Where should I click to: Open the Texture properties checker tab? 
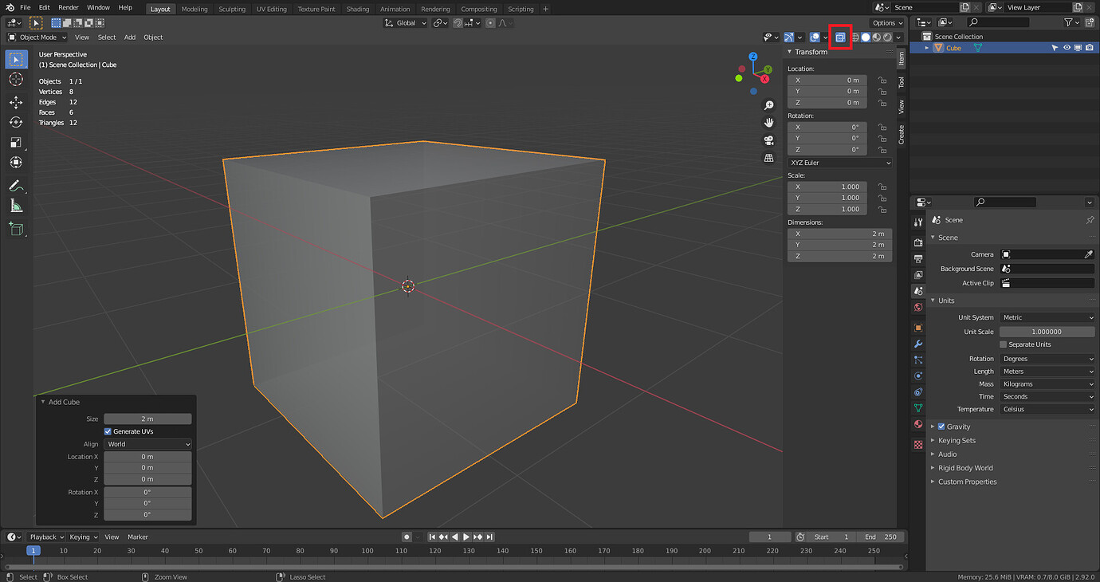918,444
